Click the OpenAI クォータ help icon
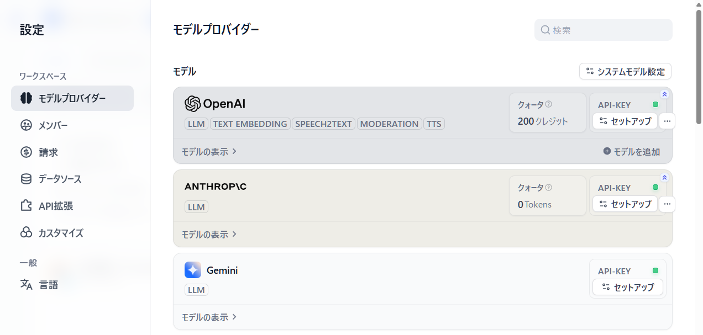The image size is (703, 335). pos(549,104)
